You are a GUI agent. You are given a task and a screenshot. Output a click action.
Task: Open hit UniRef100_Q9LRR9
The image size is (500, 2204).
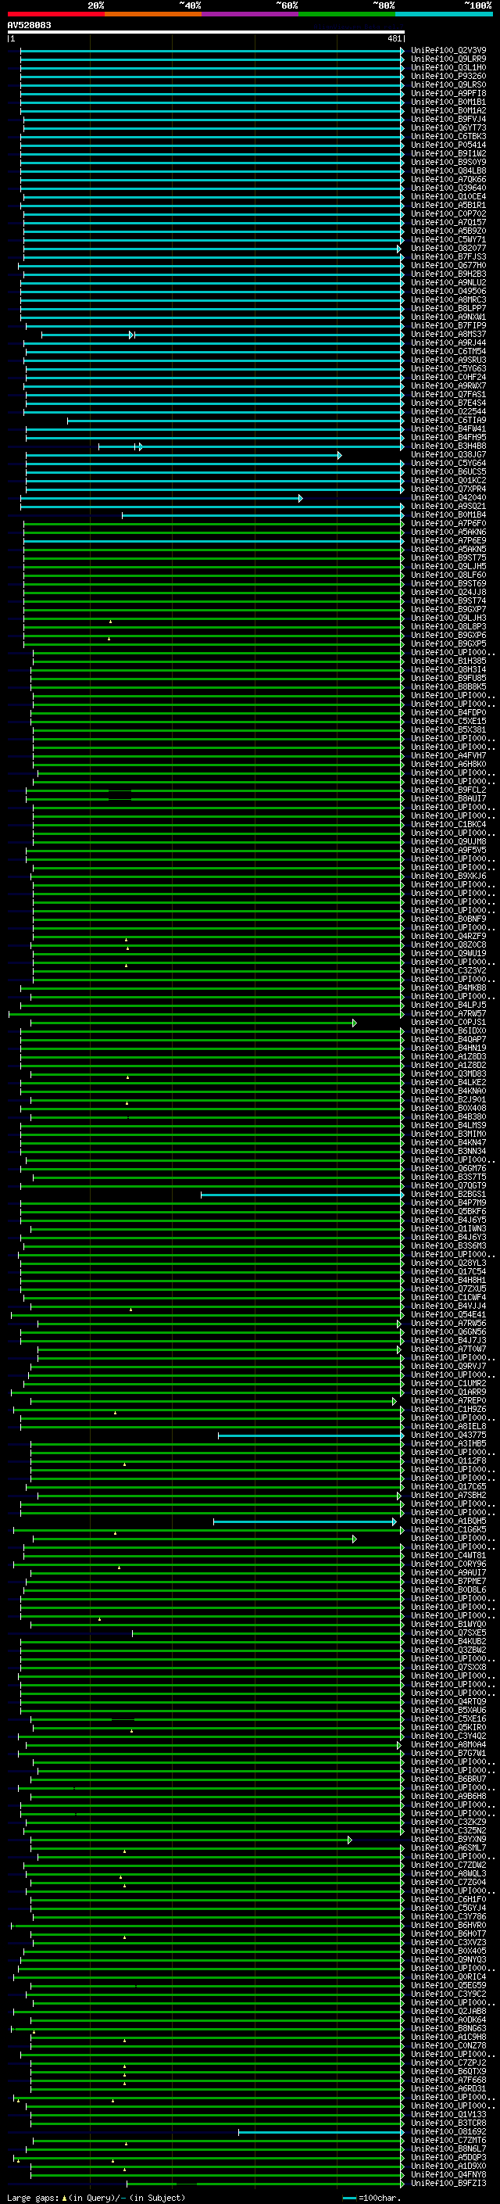point(448,59)
